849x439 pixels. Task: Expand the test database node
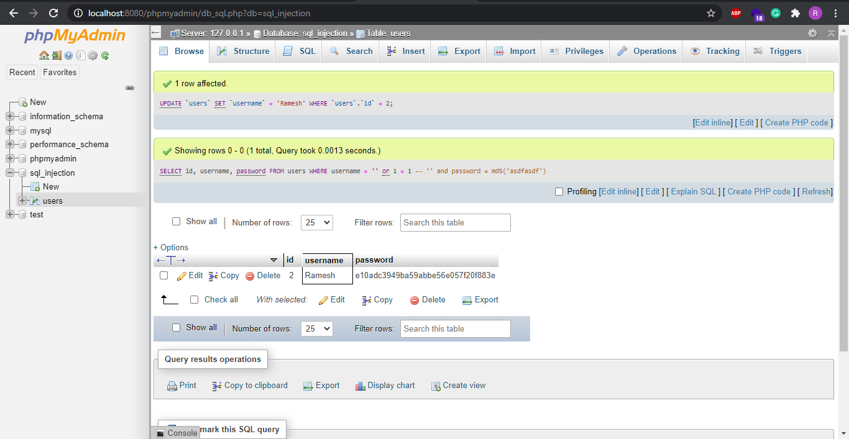pos(9,214)
